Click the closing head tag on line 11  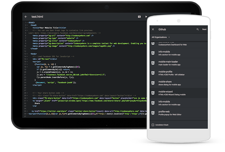click(34, 49)
